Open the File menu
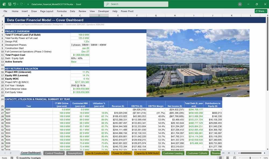This screenshot has height=159, width=269. tap(5, 11)
